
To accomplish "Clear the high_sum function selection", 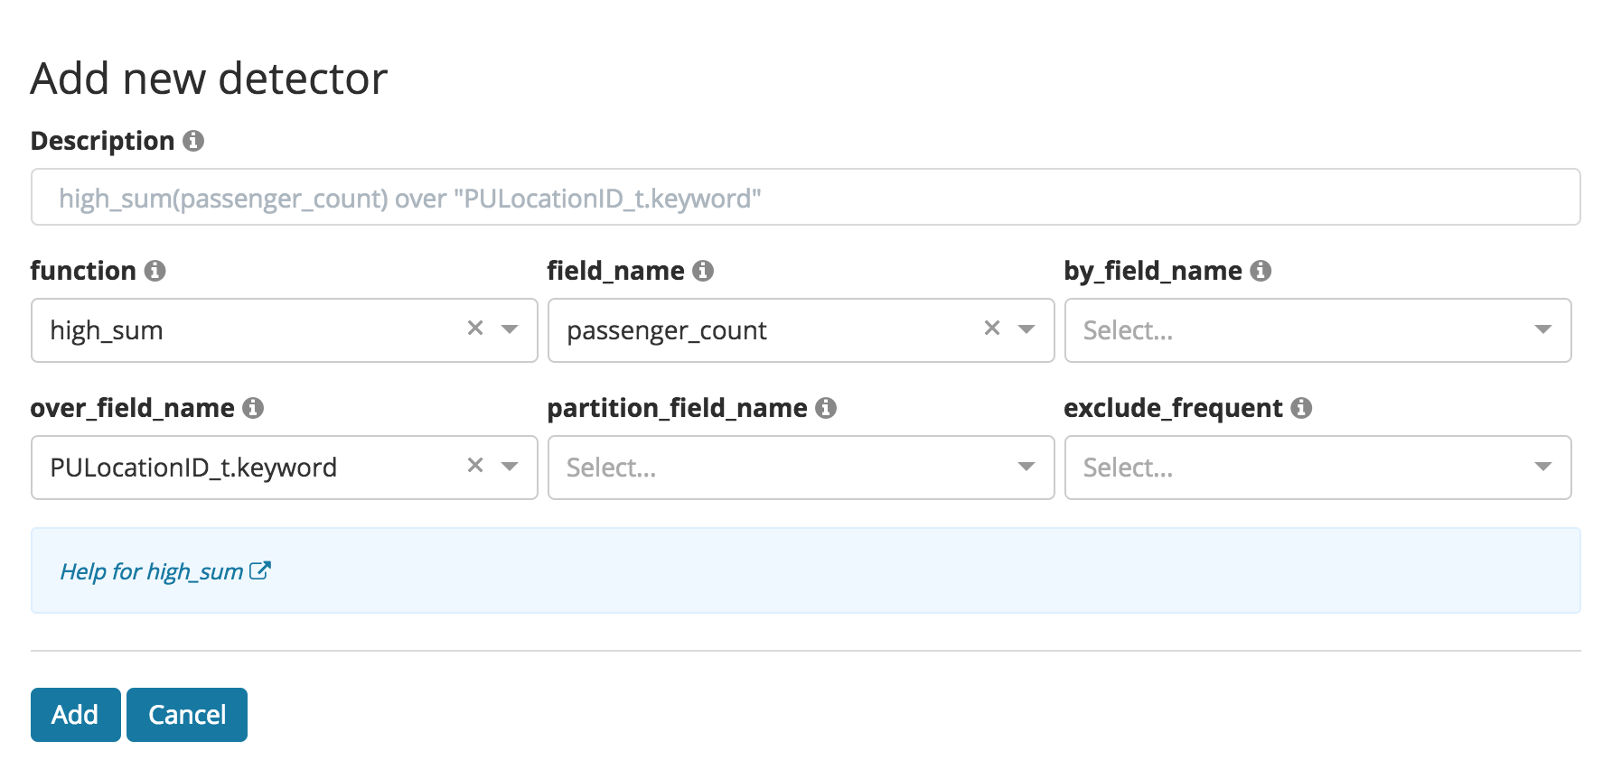I will tap(476, 329).
